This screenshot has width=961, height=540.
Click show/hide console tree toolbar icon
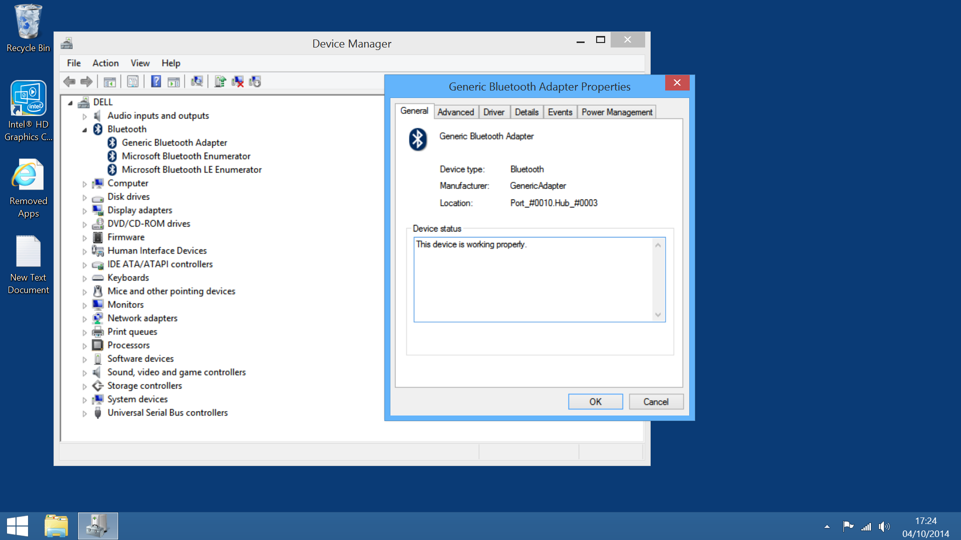110,81
